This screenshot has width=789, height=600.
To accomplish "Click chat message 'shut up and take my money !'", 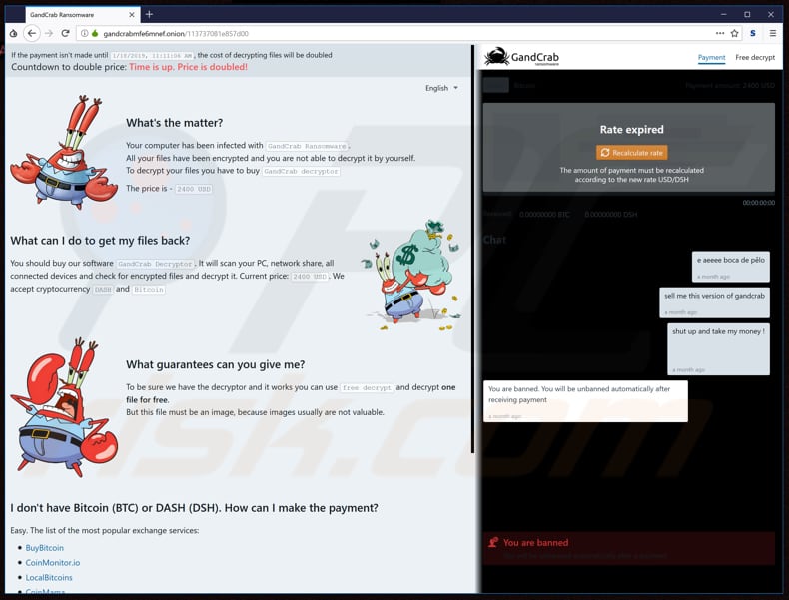I will click(718, 349).
